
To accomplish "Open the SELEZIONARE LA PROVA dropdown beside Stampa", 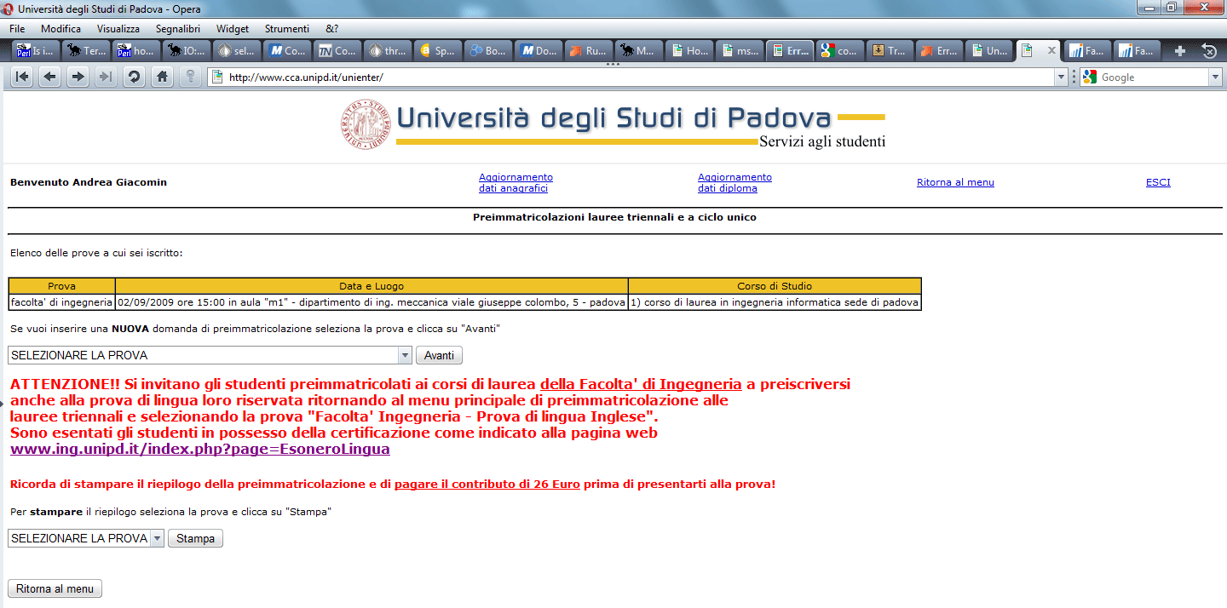I will tap(86, 538).
